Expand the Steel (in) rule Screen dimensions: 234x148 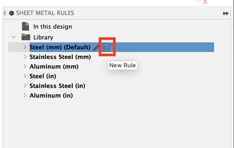(x=25, y=76)
